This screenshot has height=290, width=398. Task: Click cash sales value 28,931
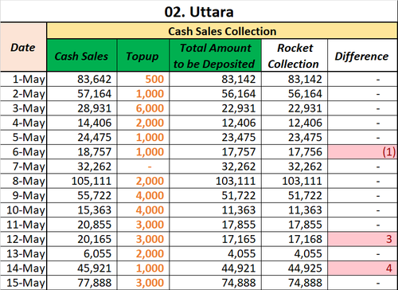[82, 108]
